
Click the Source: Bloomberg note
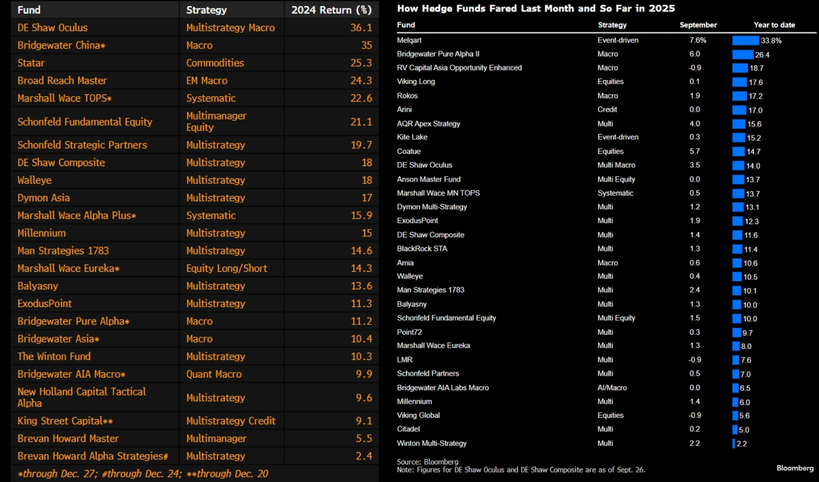click(427, 462)
